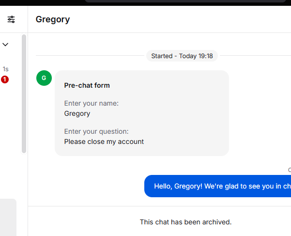The width and height of the screenshot is (291, 236).
Task: Select the grey highlighted item at sidebar bottom
Action: (x=8, y=217)
